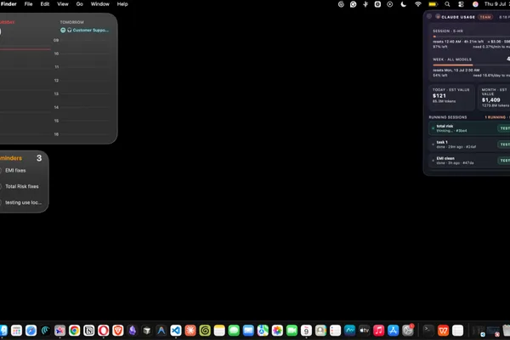
Task: Open the Reminders app in the dock
Action: click(x=335, y=331)
